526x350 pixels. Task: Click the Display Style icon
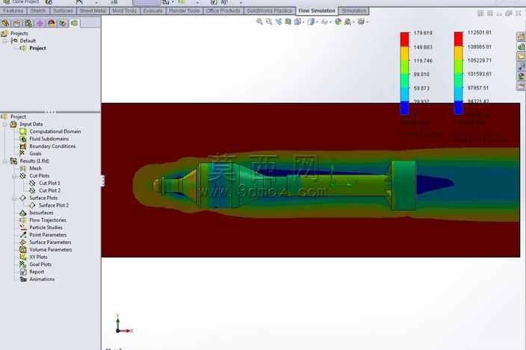tap(311, 22)
